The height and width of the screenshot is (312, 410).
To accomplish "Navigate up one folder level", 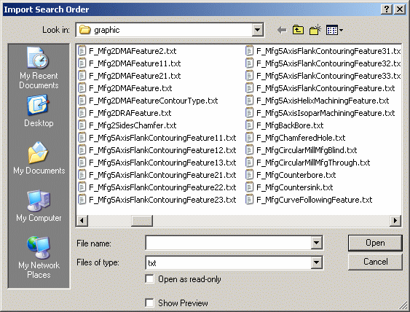I will click(298, 30).
